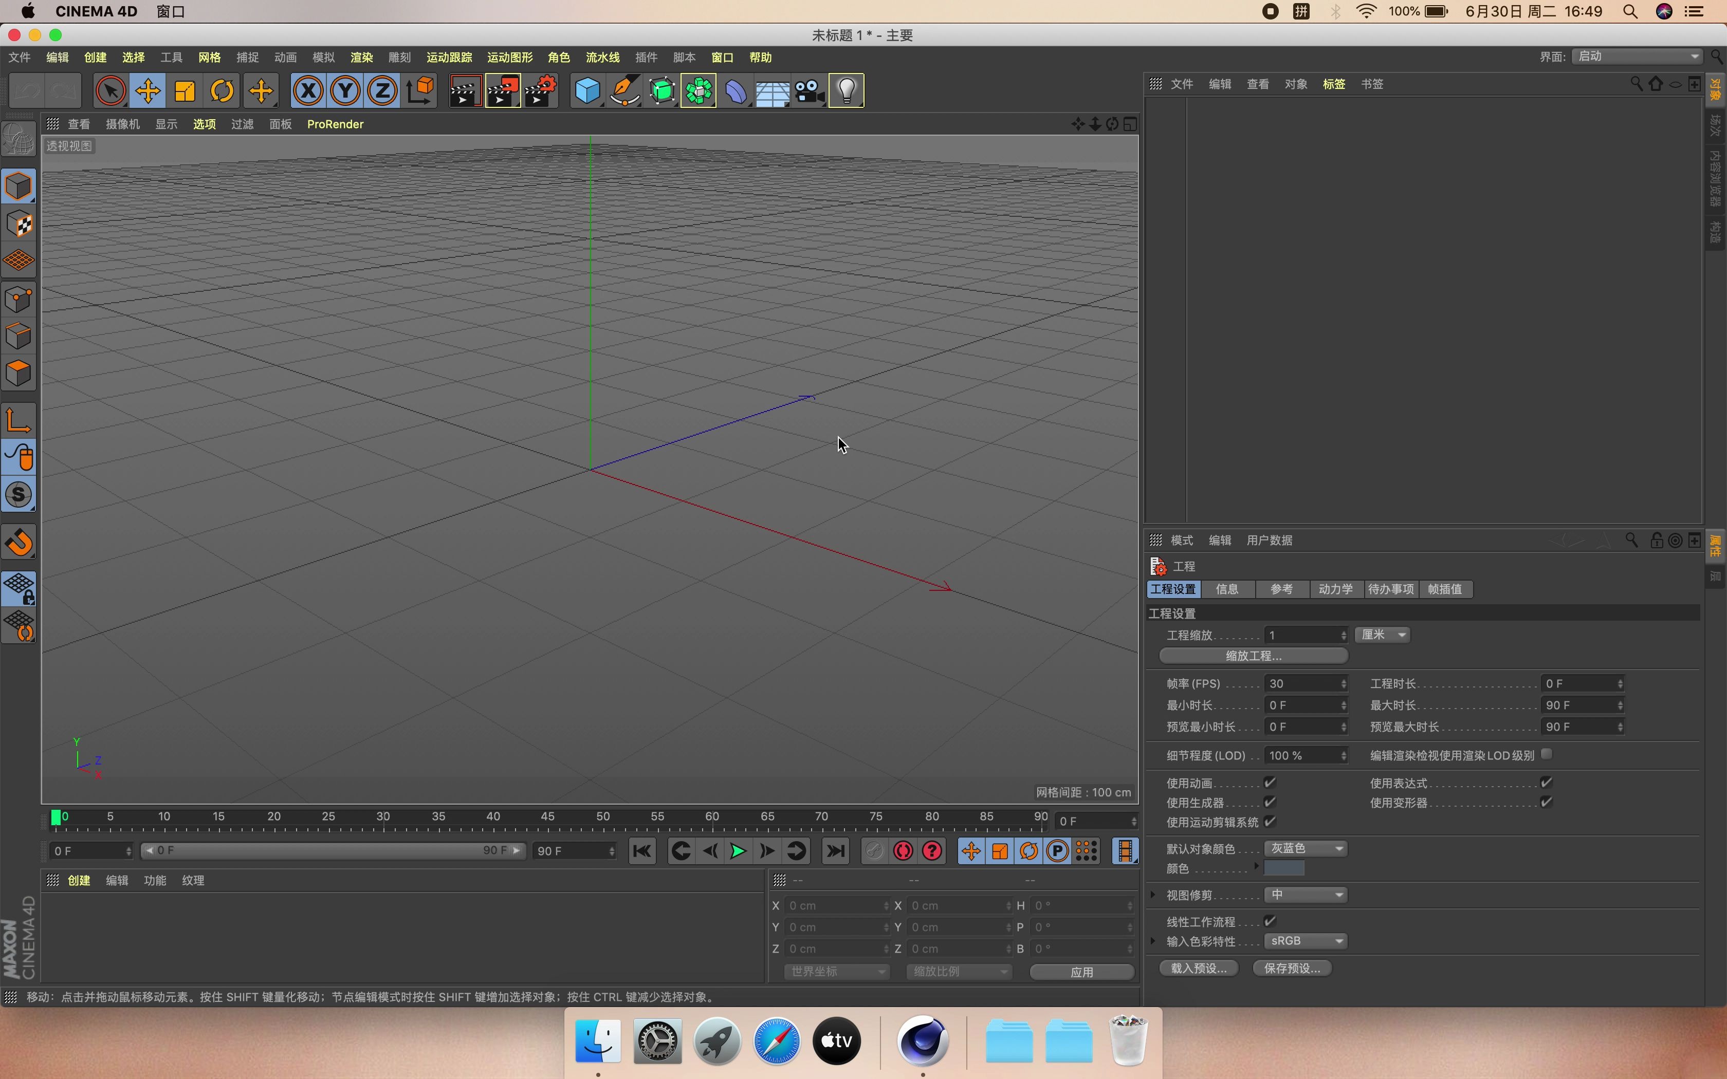Viewport: 1727px width, 1079px height.
Task: Disable the 使用生成器 checkbox
Action: coord(1270,802)
